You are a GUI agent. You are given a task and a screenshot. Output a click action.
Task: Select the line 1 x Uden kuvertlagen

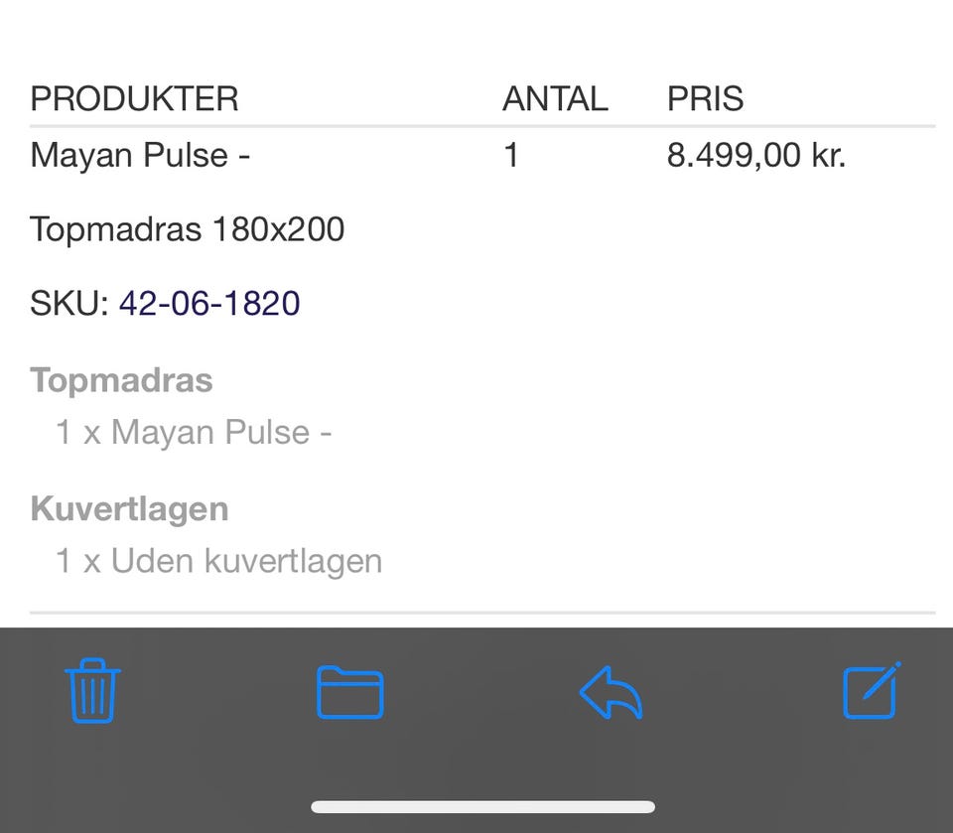(x=218, y=561)
